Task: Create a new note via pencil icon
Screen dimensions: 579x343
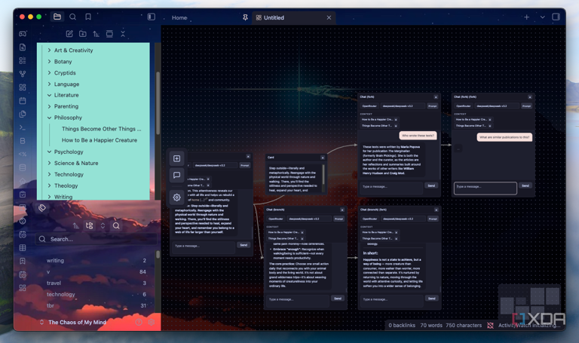Action: click(69, 34)
